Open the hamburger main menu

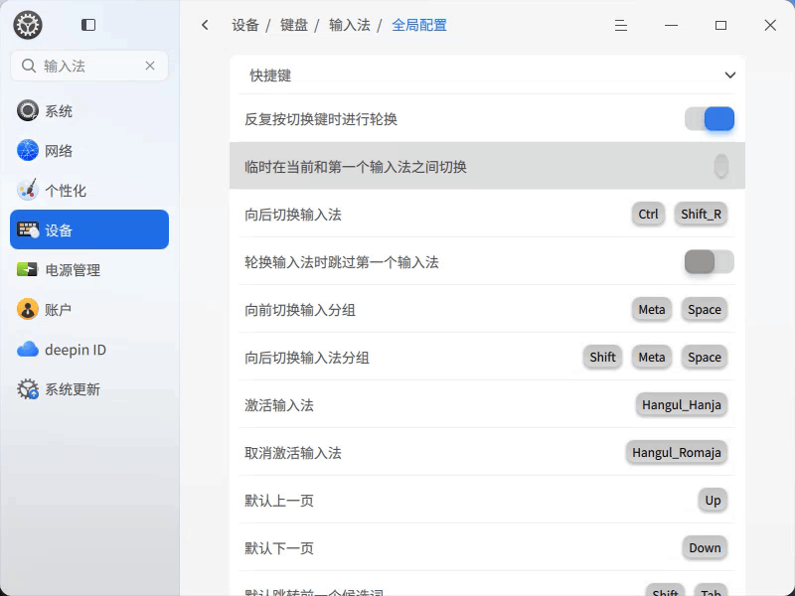620,25
